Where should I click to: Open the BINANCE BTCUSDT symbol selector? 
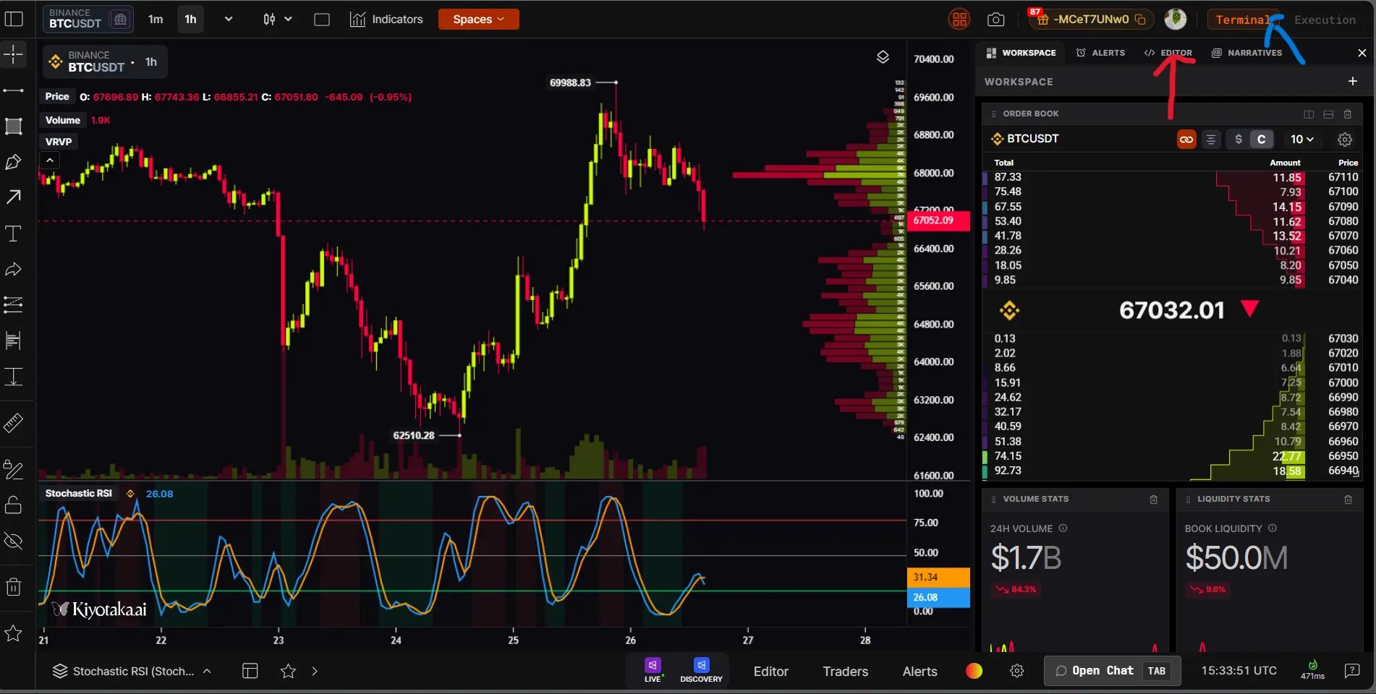point(88,19)
